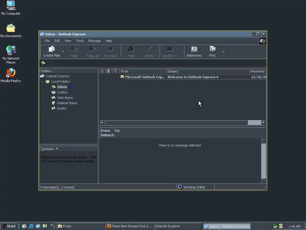Click the Send/Recv toolbar icon
The height and width of the screenshot is (230, 306).
[170, 49]
